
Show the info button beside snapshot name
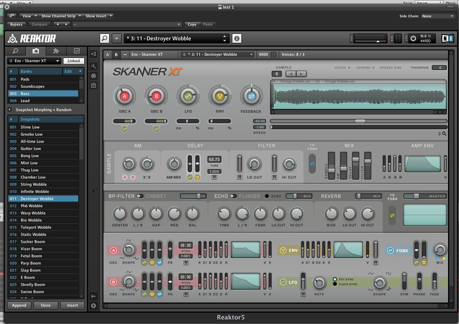(237, 38)
